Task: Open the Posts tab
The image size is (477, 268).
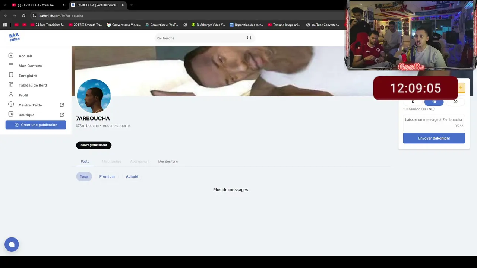Action: pyautogui.click(x=85, y=162)
